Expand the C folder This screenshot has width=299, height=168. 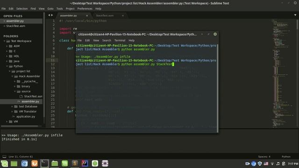click(7, 51)
